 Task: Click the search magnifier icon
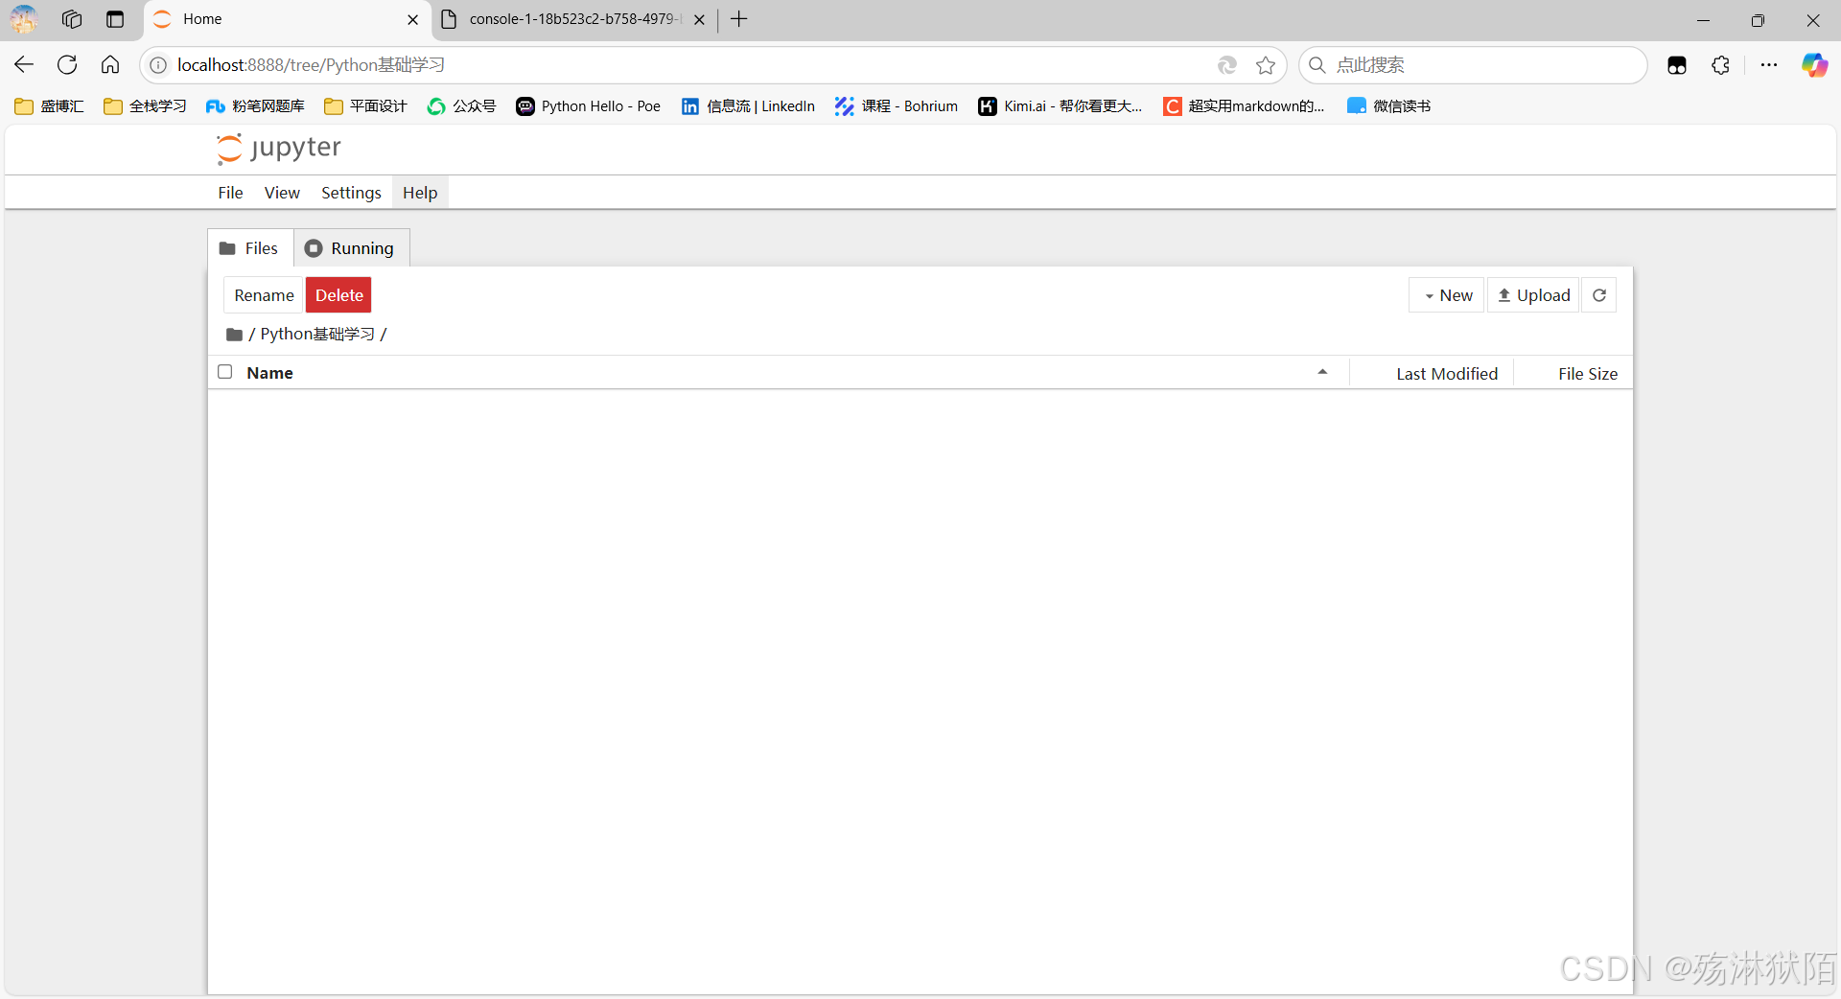click(1317, 65)
